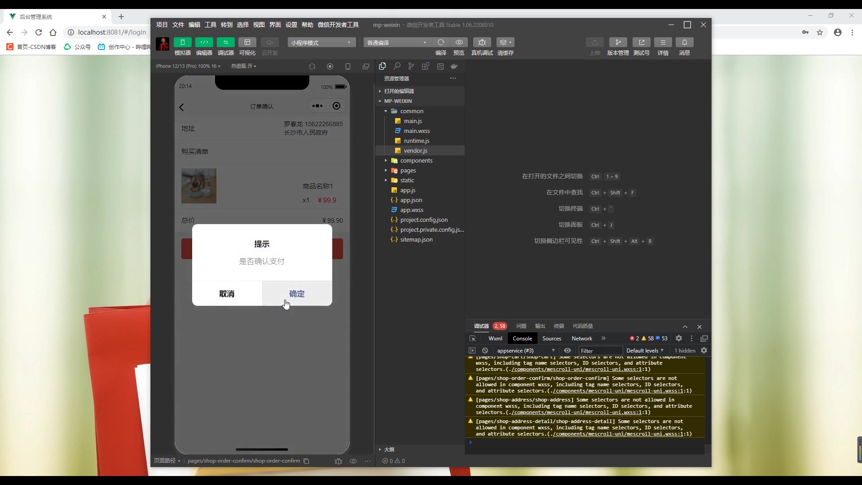The image size is (862, 485).
Task: Click the 云开发 cloud development icon
Action: point(269,42)
